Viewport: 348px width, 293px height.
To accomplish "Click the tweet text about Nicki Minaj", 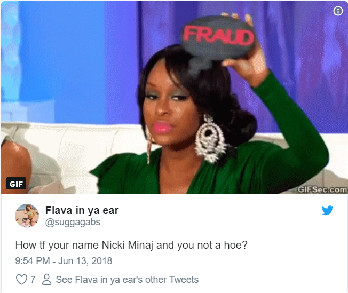I will 131,245.
